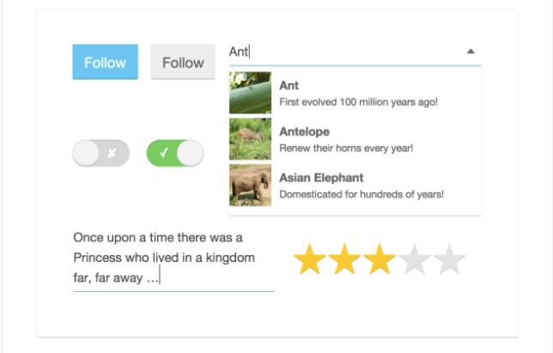553x353 pixels.
Task: Pick "Asian Elephant" from the suggestions
Action: coord(321,178)
